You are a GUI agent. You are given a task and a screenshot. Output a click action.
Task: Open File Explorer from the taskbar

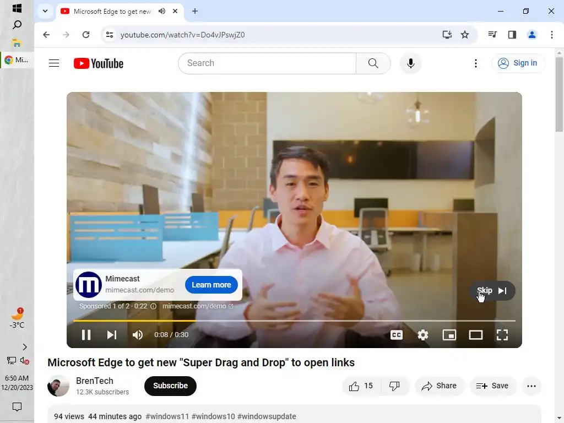tap(17, 43)
